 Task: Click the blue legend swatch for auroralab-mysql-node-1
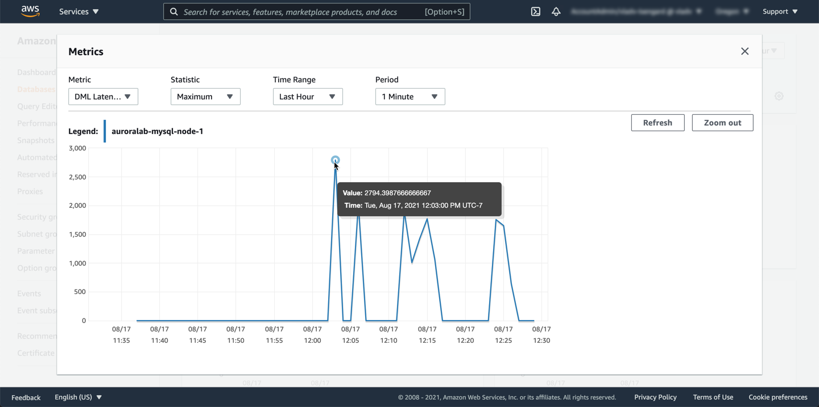[105, 131]
